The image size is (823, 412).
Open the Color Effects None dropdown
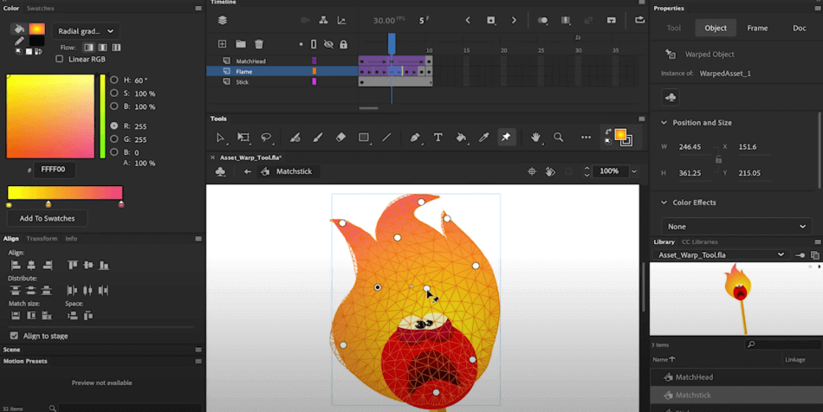click(x=736, y=227)
